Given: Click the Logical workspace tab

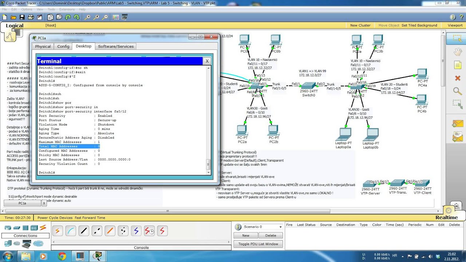Looking at the screenshot, I should [x=15, y=26].
